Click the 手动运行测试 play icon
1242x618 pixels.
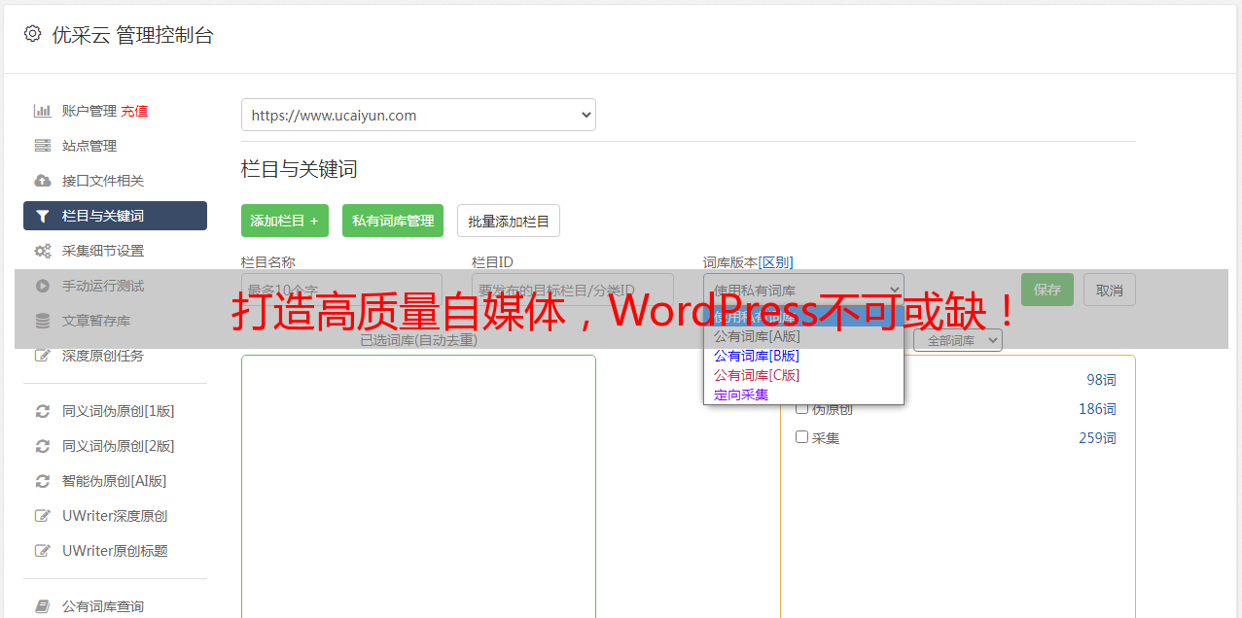coord(42,286)
